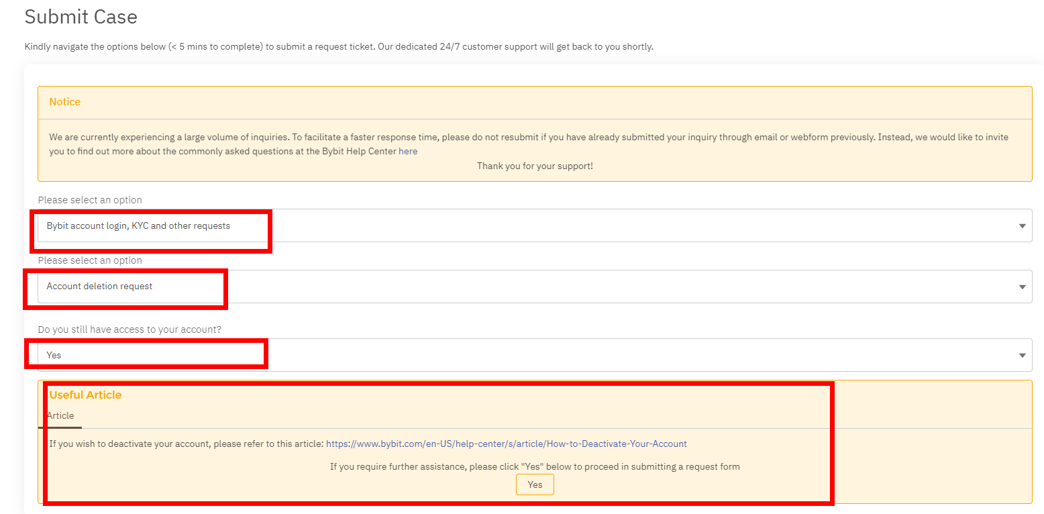
Task: Click the 'Notice' heading text
Action: (x=65, y=102)
